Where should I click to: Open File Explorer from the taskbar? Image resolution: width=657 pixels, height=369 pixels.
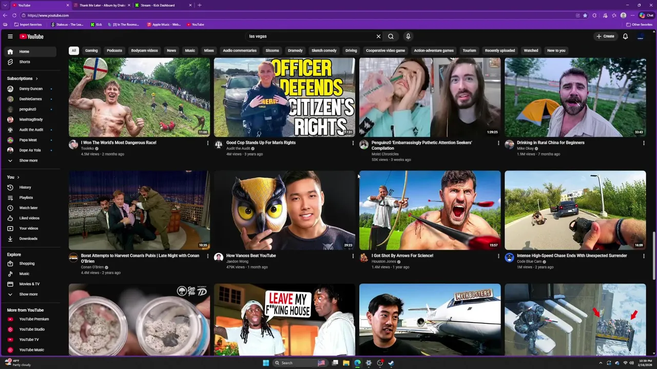(346, 363)
